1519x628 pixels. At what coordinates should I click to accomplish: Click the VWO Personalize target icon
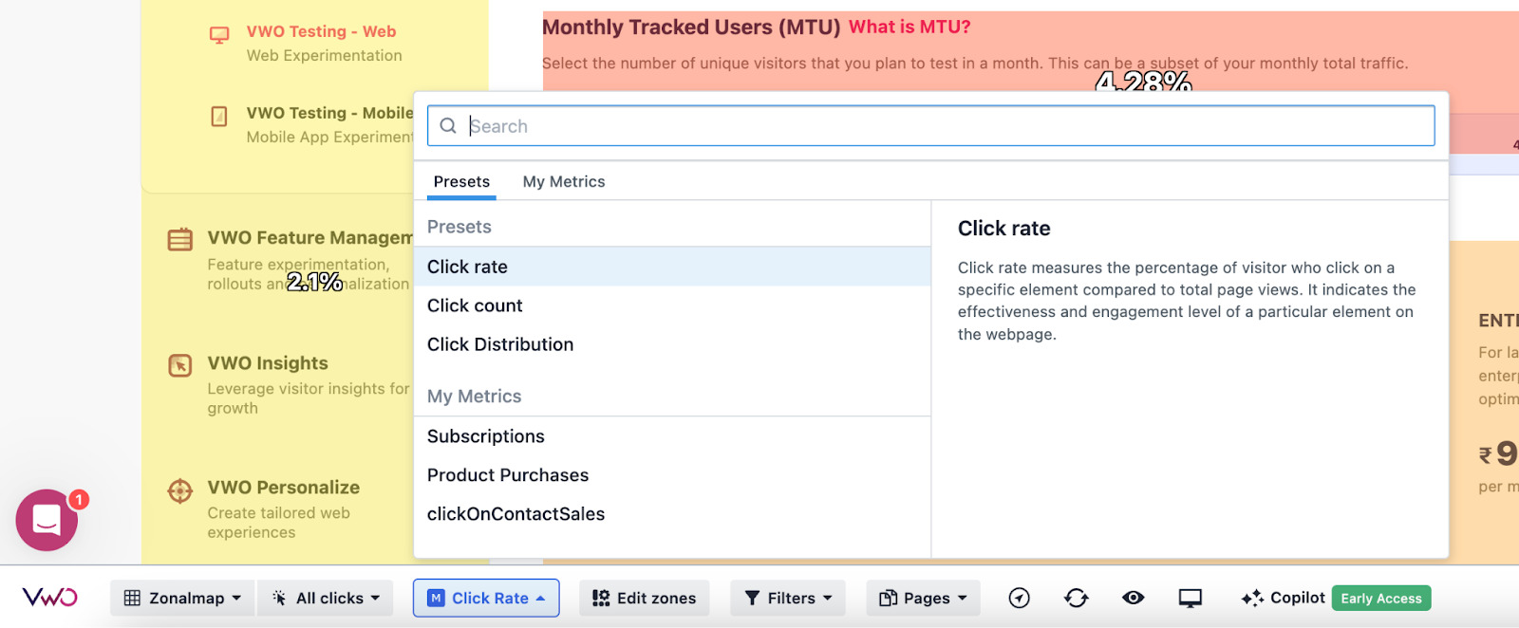pos(180,490)
